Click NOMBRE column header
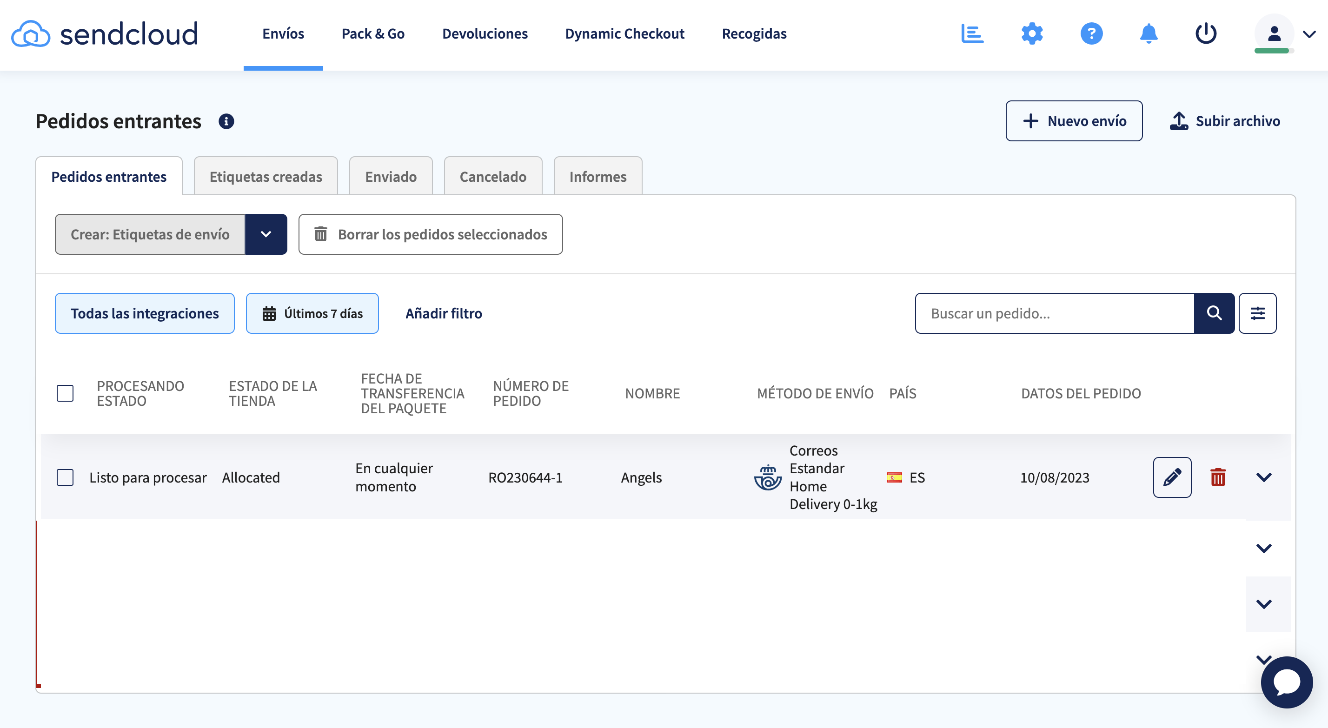 652,393
